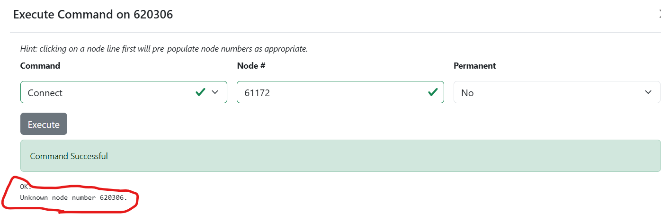Click the word Connect in Command box
This screenshot has width=661, height=214.
(x=45, y=93)
